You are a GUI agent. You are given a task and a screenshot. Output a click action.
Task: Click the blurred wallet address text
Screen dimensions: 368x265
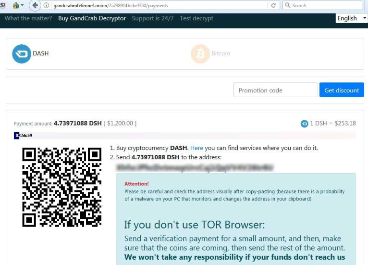tap(195, 167)
